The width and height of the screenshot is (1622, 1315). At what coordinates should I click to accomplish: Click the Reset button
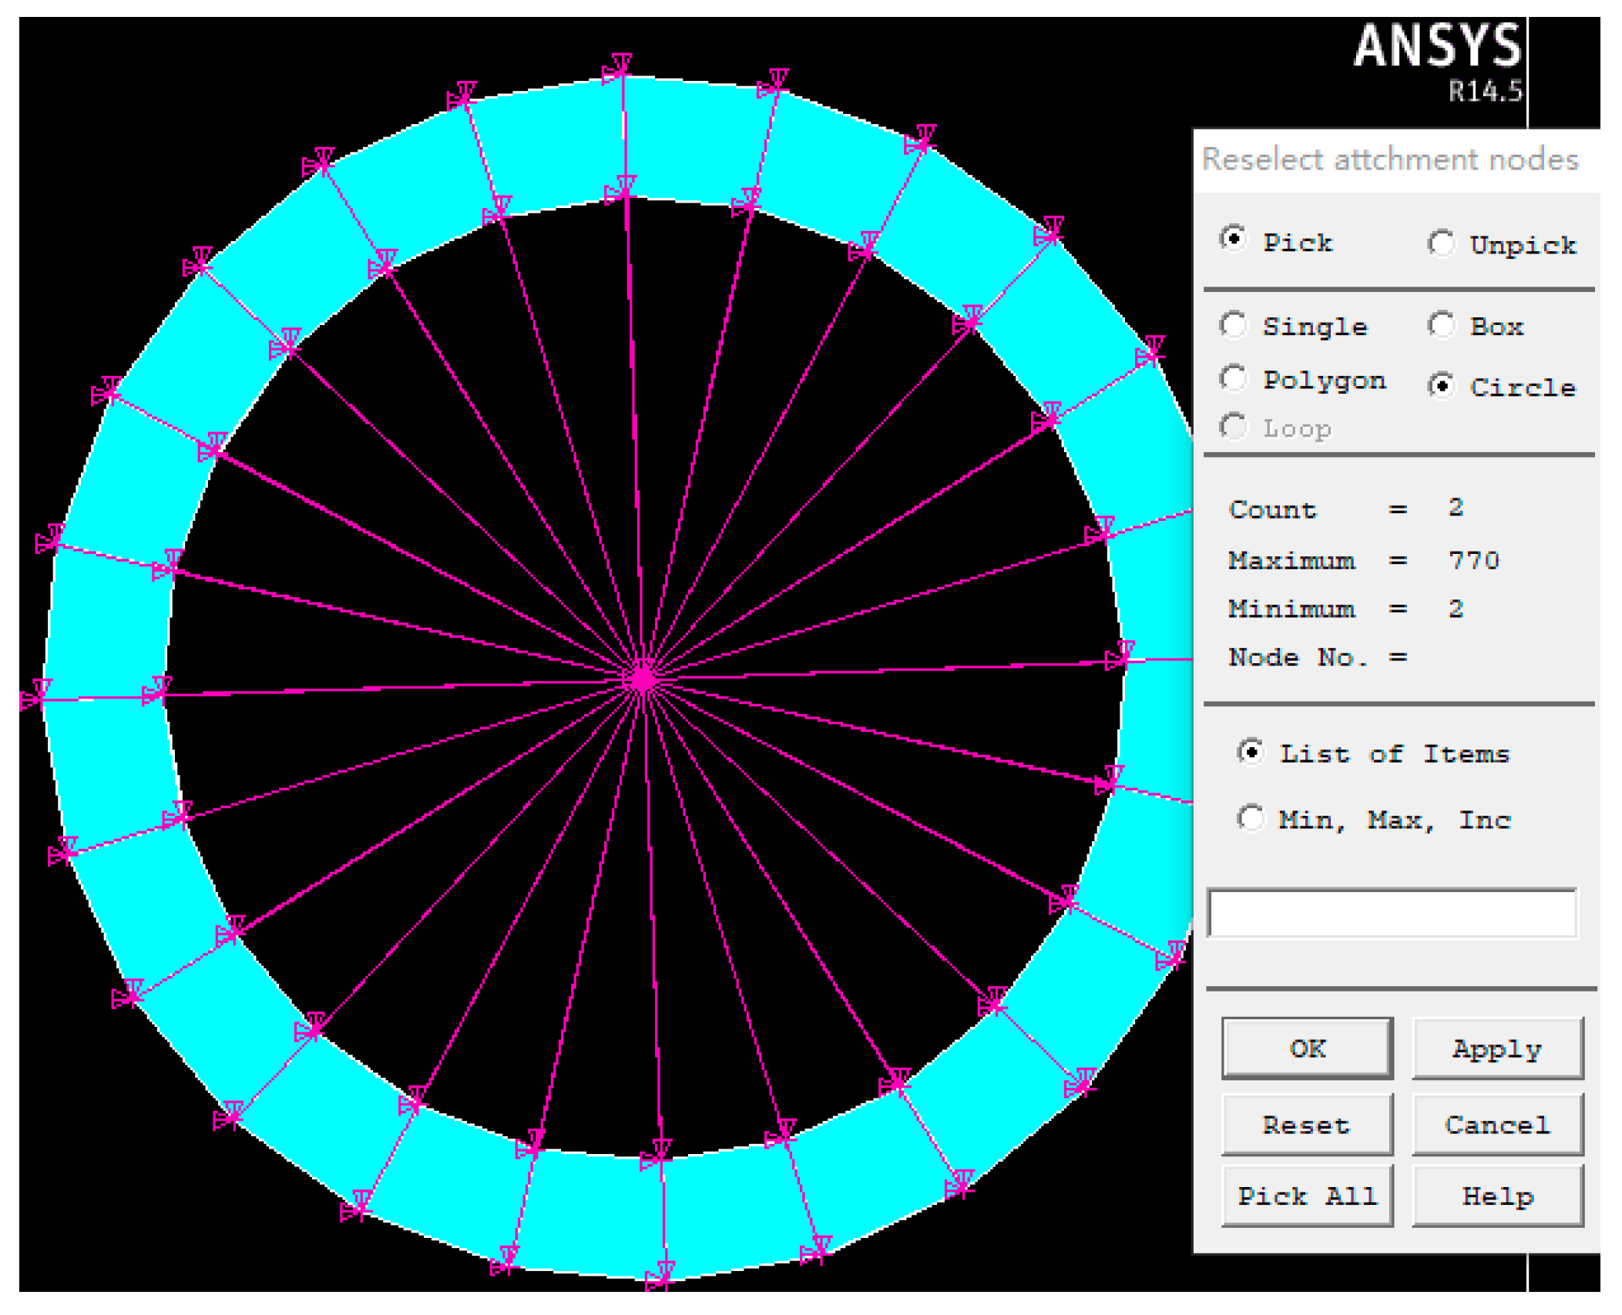[1307, 1125]
